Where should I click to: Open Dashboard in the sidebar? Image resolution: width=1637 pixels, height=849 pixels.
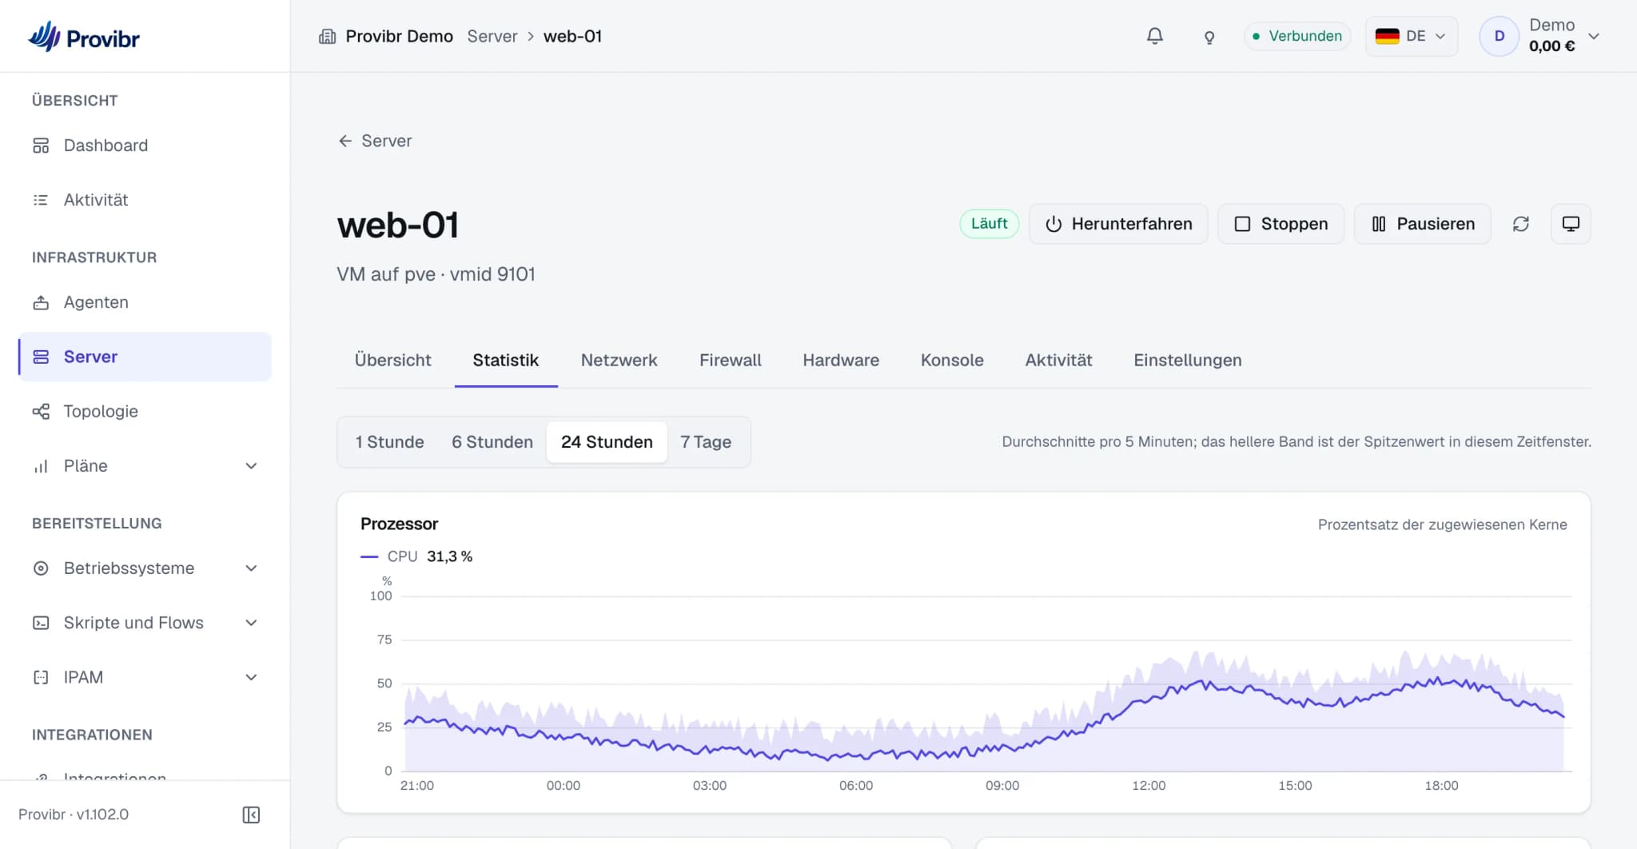(145, 145)
